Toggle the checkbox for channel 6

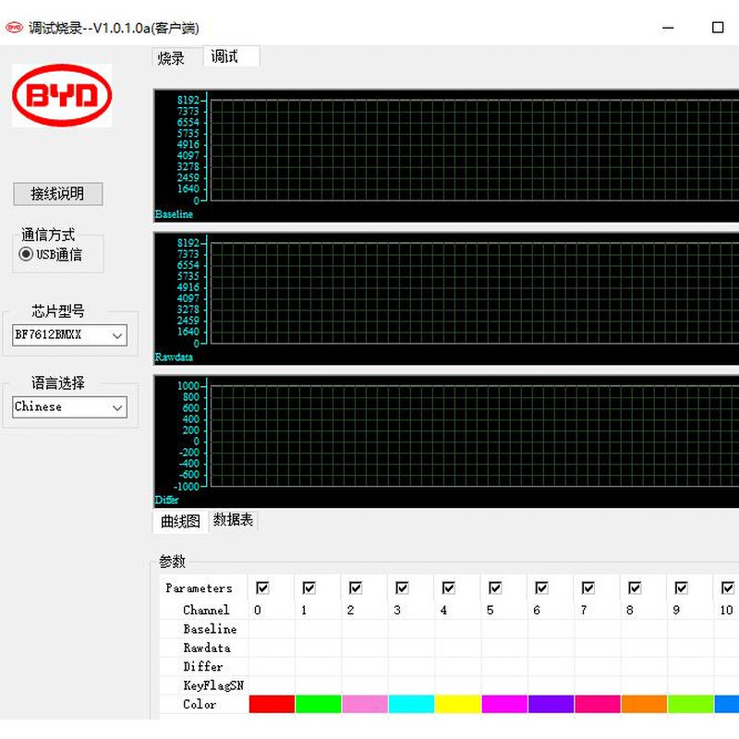tap(541, 588)
